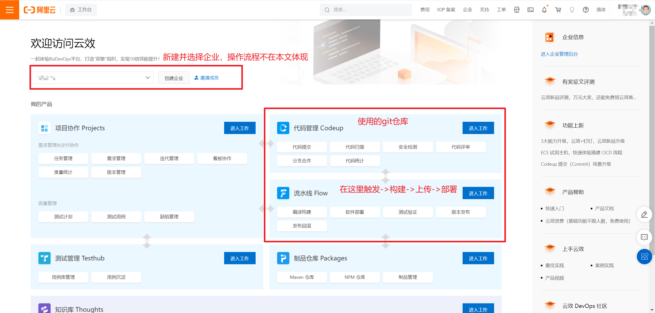Open the 费用 menu item

pyautogui.click(x=425, y=10)
